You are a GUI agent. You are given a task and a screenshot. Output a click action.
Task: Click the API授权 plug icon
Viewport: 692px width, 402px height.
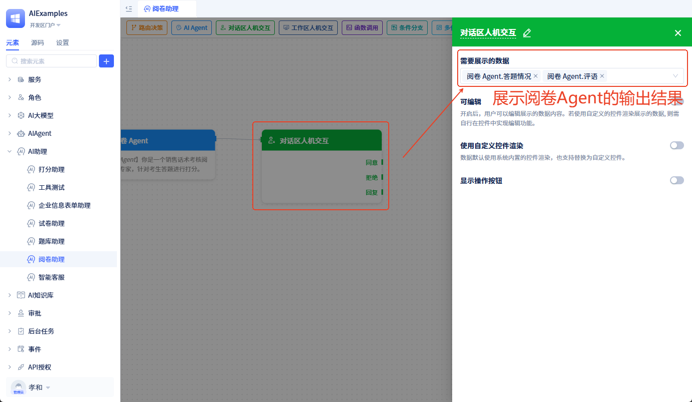coord(21,367)
